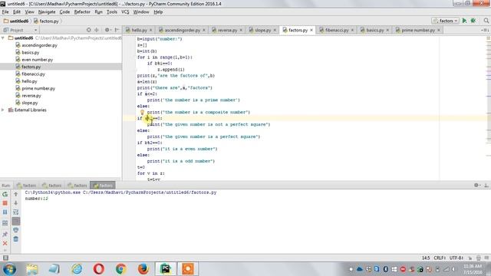
Task: Hide the Project tool window
Action: 117,30
